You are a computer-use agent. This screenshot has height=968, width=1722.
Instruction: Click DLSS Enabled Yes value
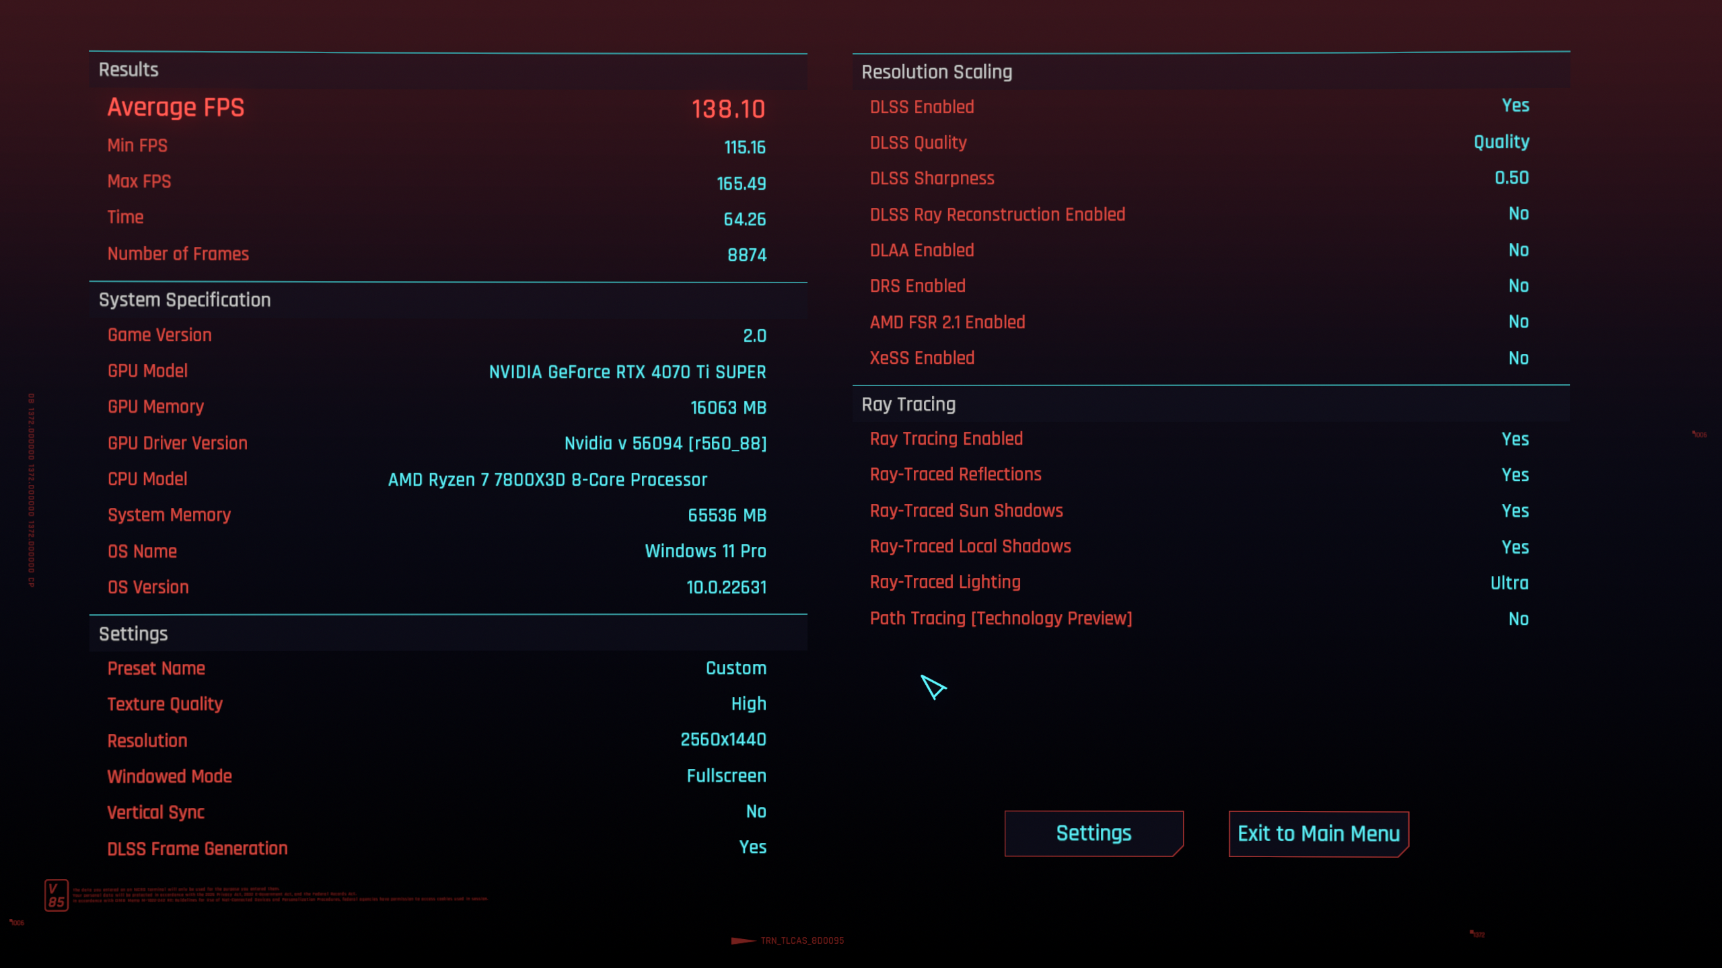[x=1515, y=106]
